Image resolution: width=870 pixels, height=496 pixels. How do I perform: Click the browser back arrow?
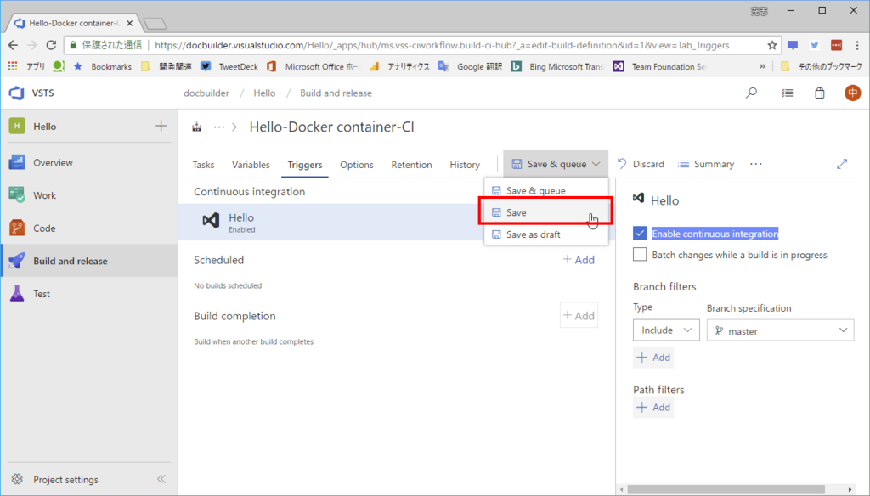[x=14, y=46]
